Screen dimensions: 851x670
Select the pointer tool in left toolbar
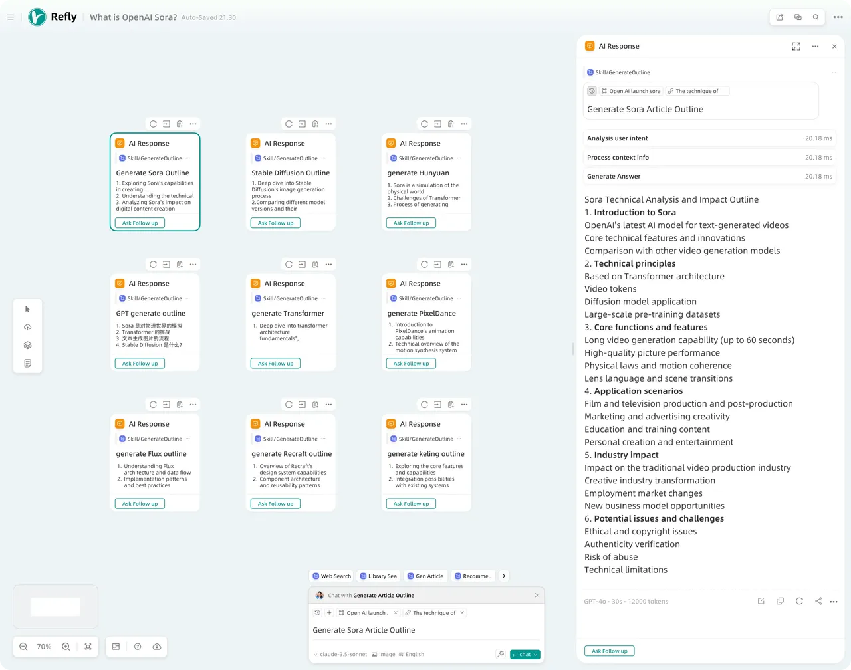coord(27,309)
